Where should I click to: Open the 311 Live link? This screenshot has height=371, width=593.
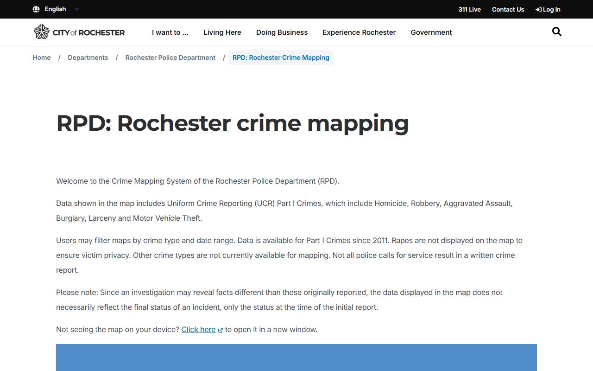point(469,9)
